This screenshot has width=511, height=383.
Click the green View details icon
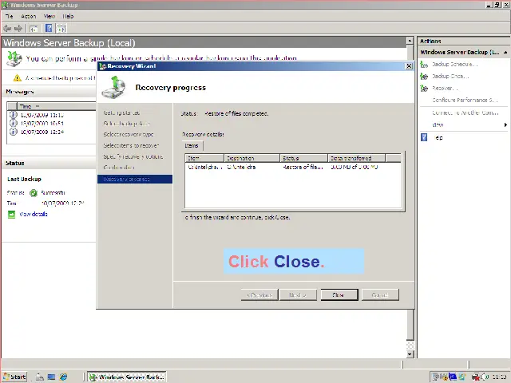click(11, 215)
